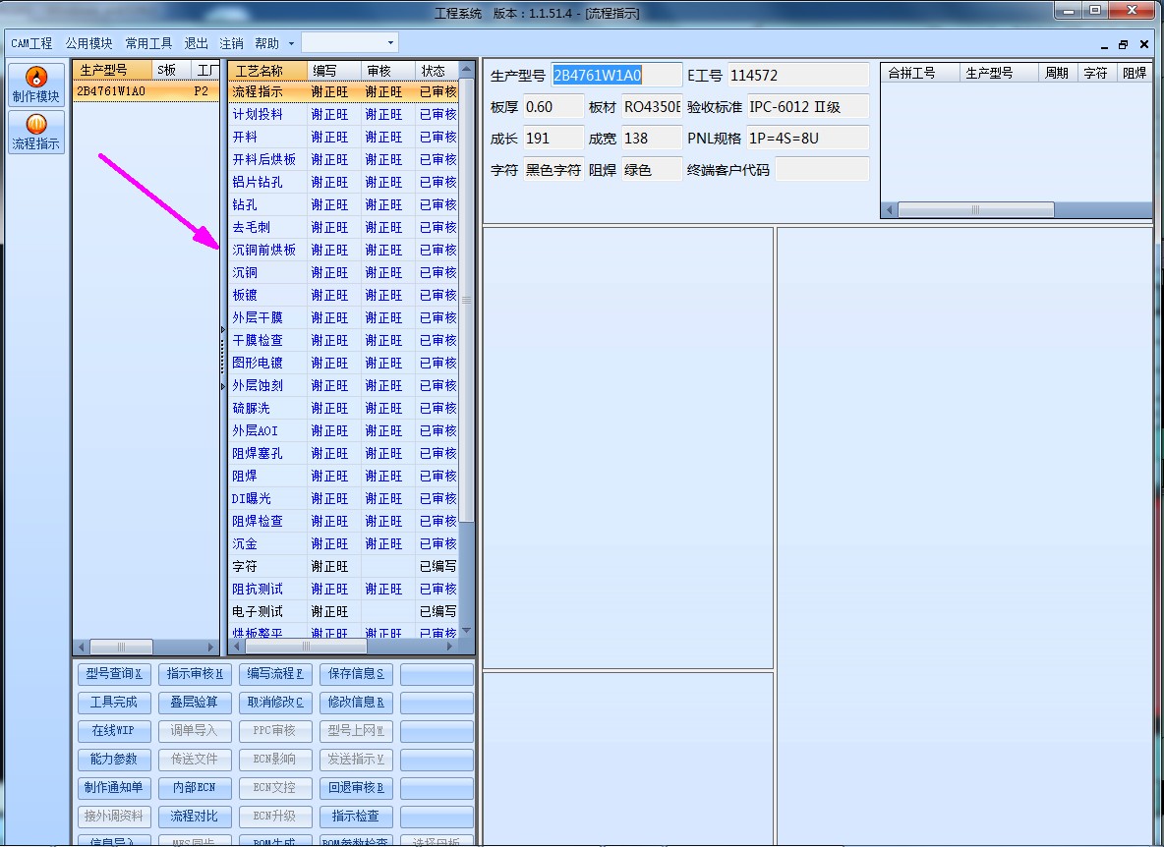The width and height of the screenshot is (1164, 847).
Task: Click the 注销 menu item
Action: 231,43
